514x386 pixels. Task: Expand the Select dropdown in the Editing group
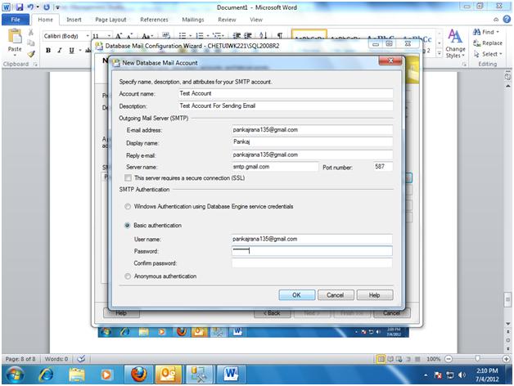[x=501, y=54]
